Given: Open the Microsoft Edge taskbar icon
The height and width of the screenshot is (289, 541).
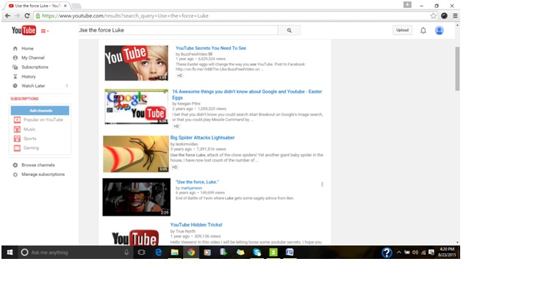Looking at the screenshot, I should point(158,252).
